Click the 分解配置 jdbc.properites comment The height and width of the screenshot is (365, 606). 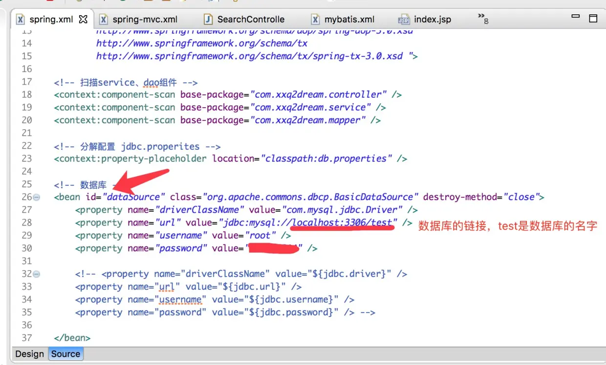(x=137, y=146)
